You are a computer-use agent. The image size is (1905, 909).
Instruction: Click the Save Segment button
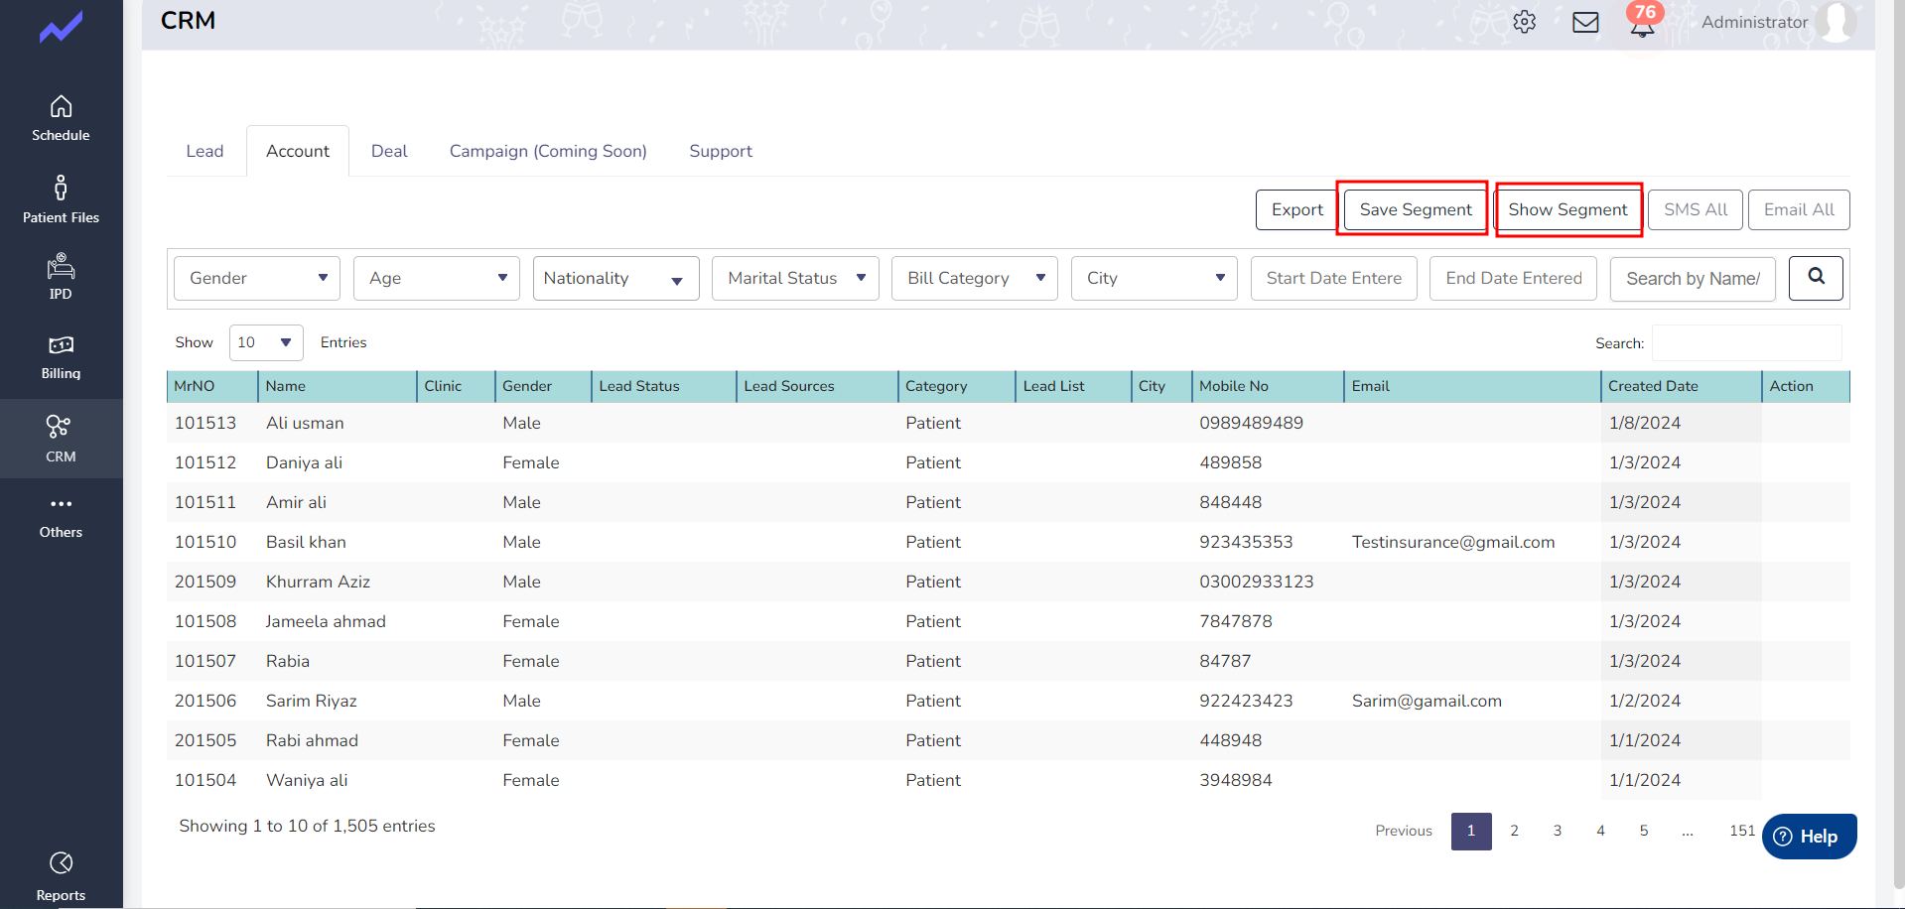point(1416,209)
